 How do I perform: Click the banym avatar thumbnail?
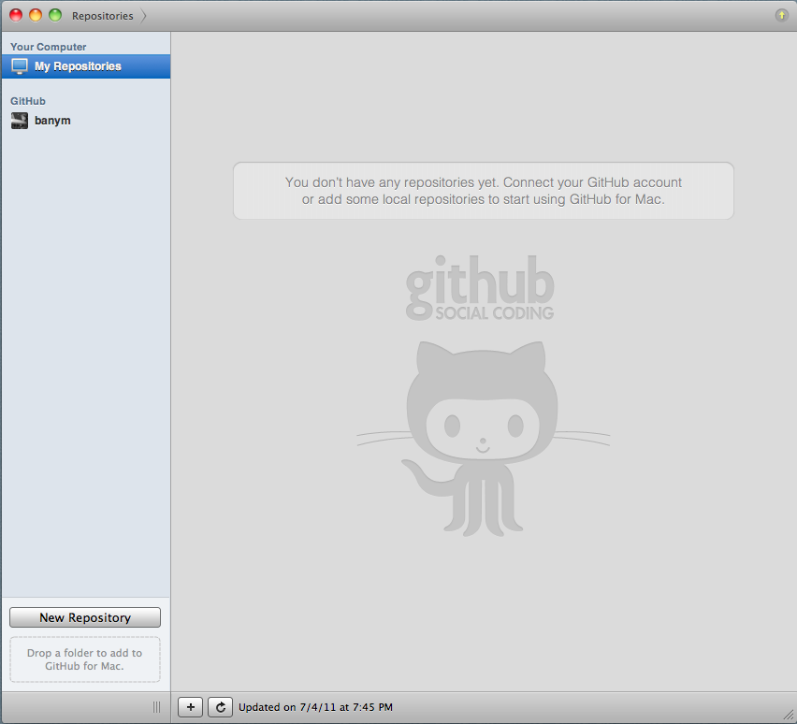tap(20, 121)
